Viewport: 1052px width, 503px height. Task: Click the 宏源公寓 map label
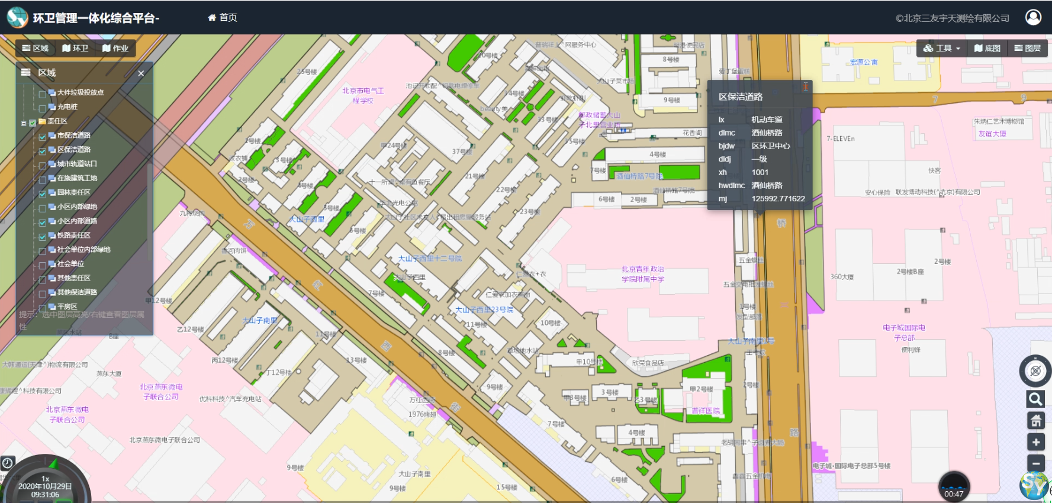click(x=864, y=62)
